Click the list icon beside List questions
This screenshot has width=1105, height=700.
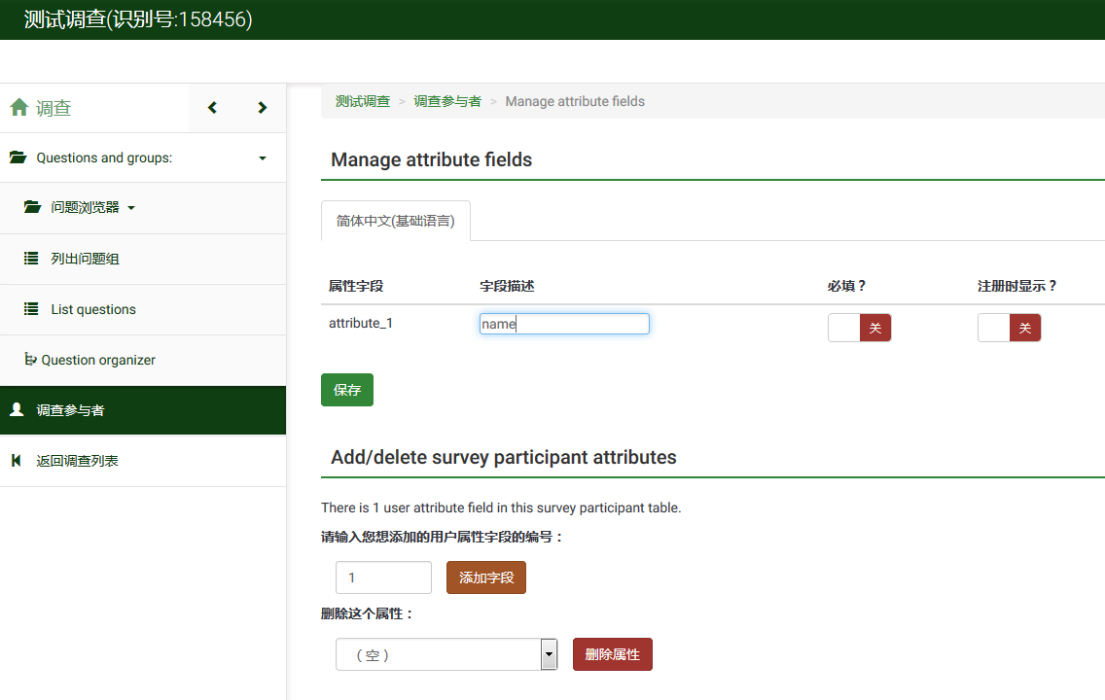pos(31,309)
